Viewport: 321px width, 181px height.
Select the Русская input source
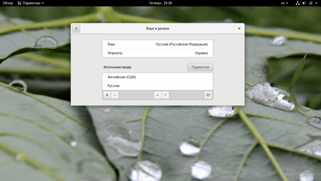coord(158,86)
